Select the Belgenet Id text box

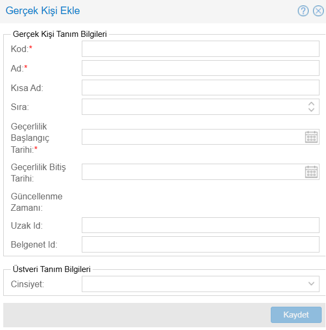pyautogui.click(x=200, y=244)
